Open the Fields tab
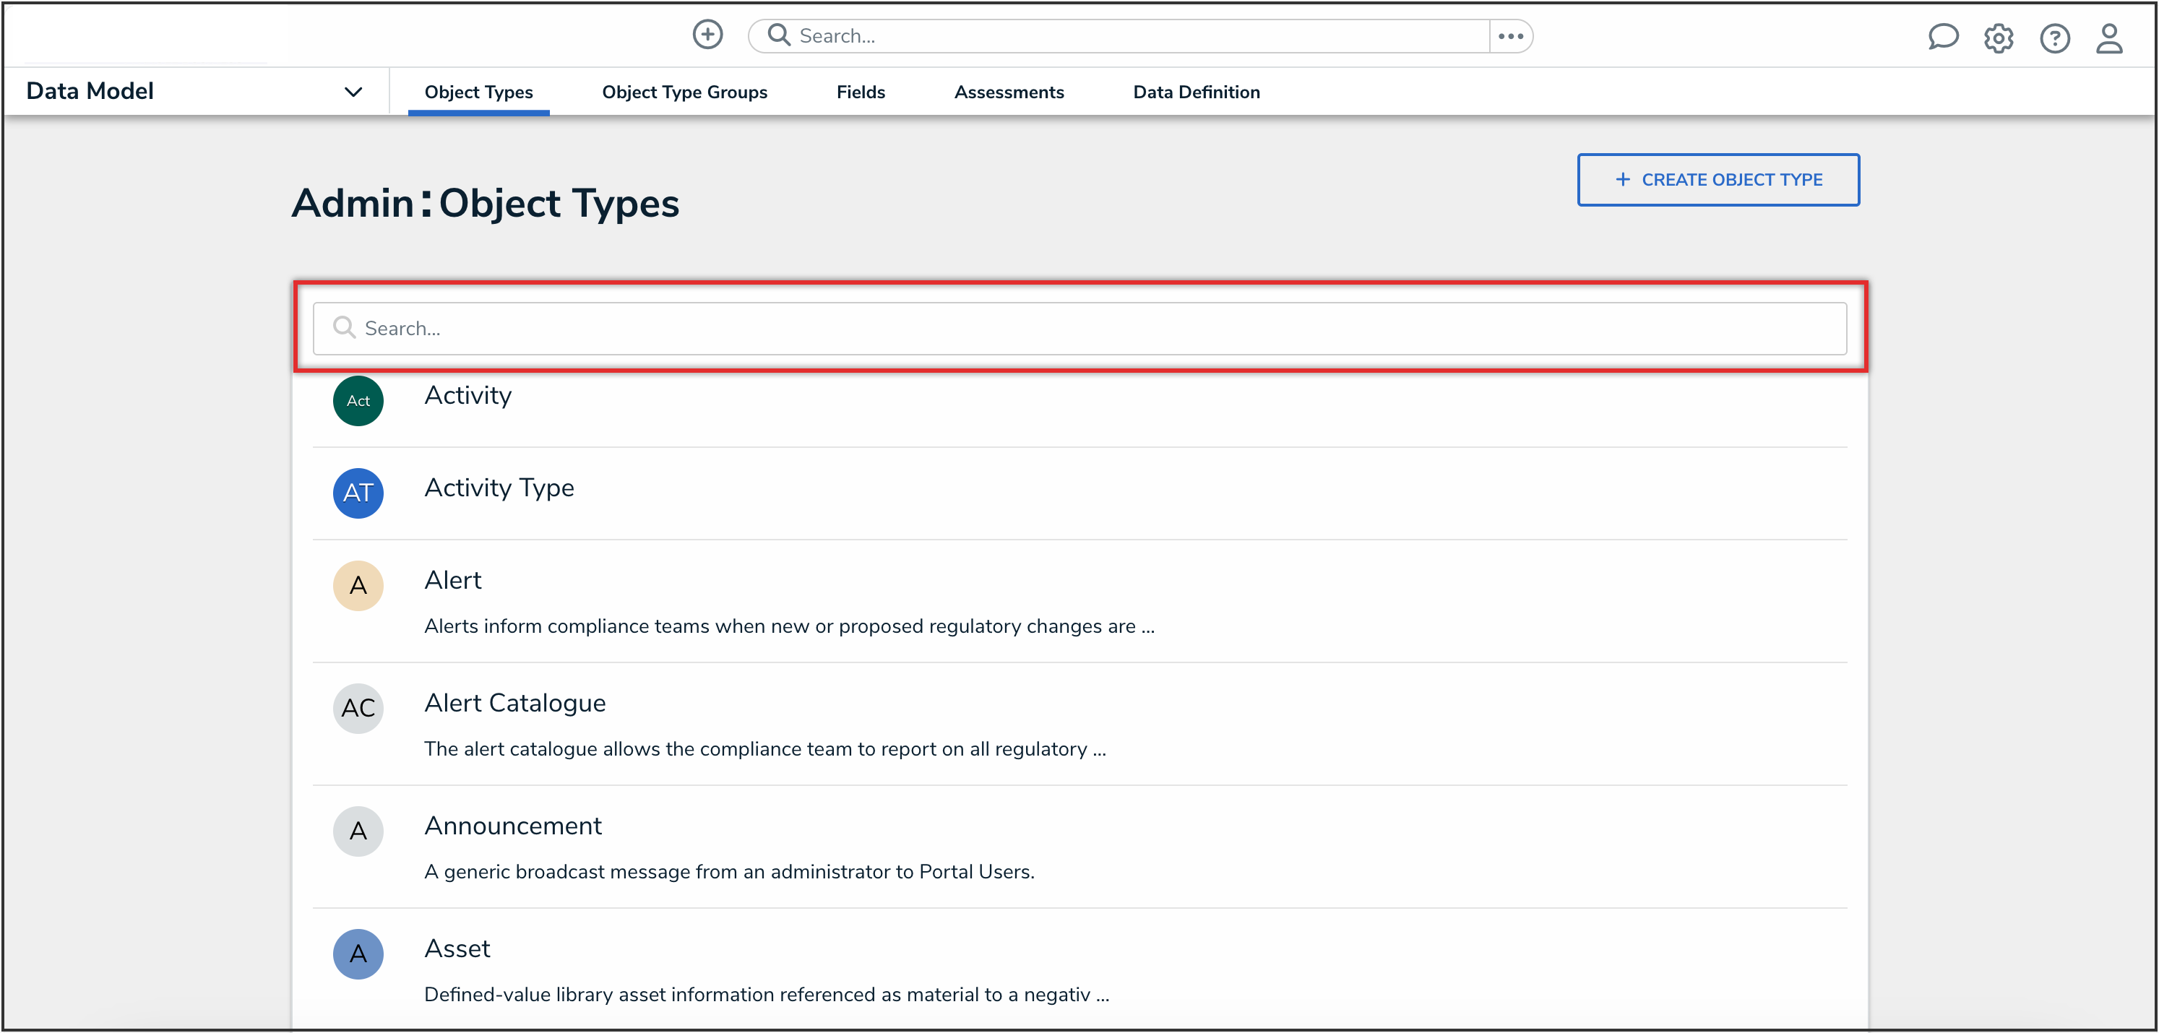This screenshot has width=2159, height=1033. click(860, 92)
